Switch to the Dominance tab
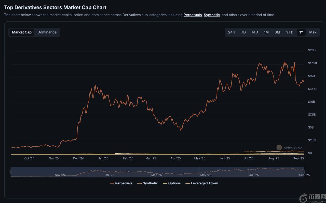 [47, 32]
